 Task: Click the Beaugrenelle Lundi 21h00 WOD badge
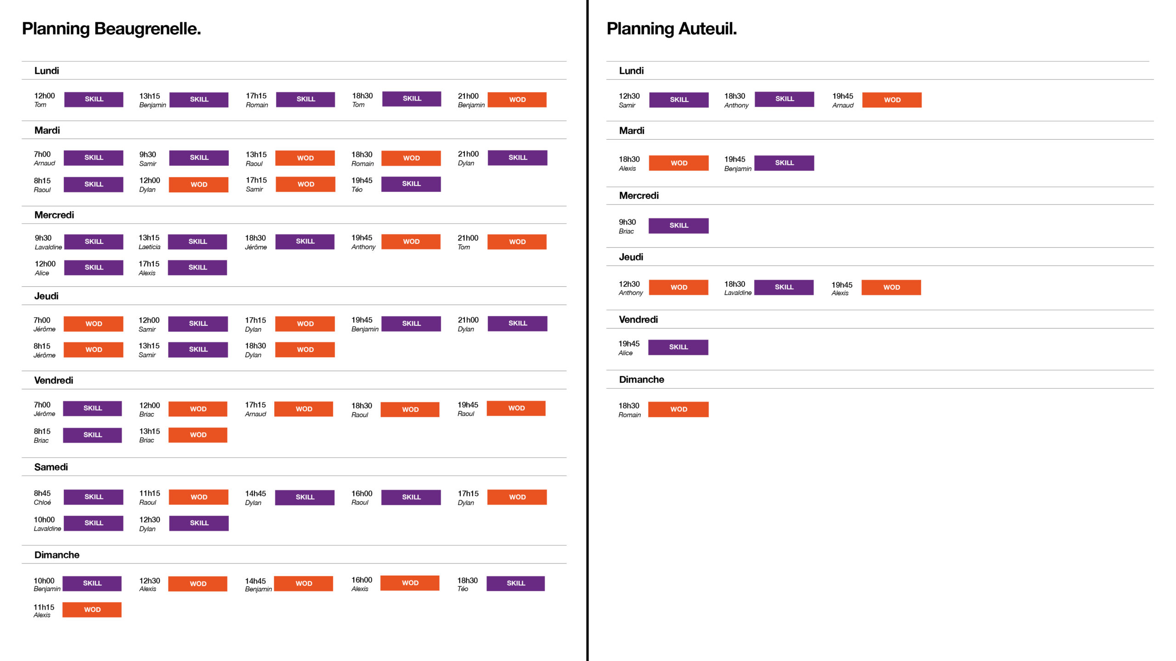pyautogui.click(x=517, y=100)
